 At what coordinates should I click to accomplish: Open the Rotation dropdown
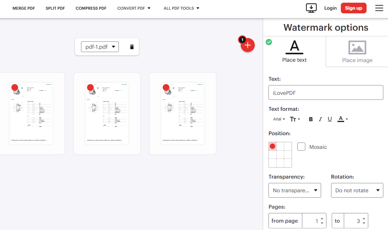click(x=357, y=190)
